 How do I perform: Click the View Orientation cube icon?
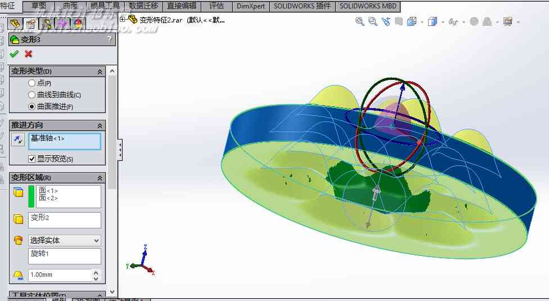click(x=412, y=21)
